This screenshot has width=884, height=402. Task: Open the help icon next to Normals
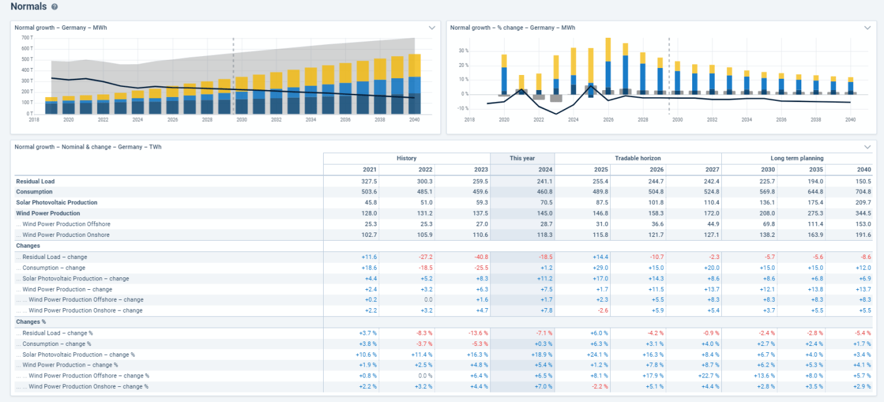[54, 7]
